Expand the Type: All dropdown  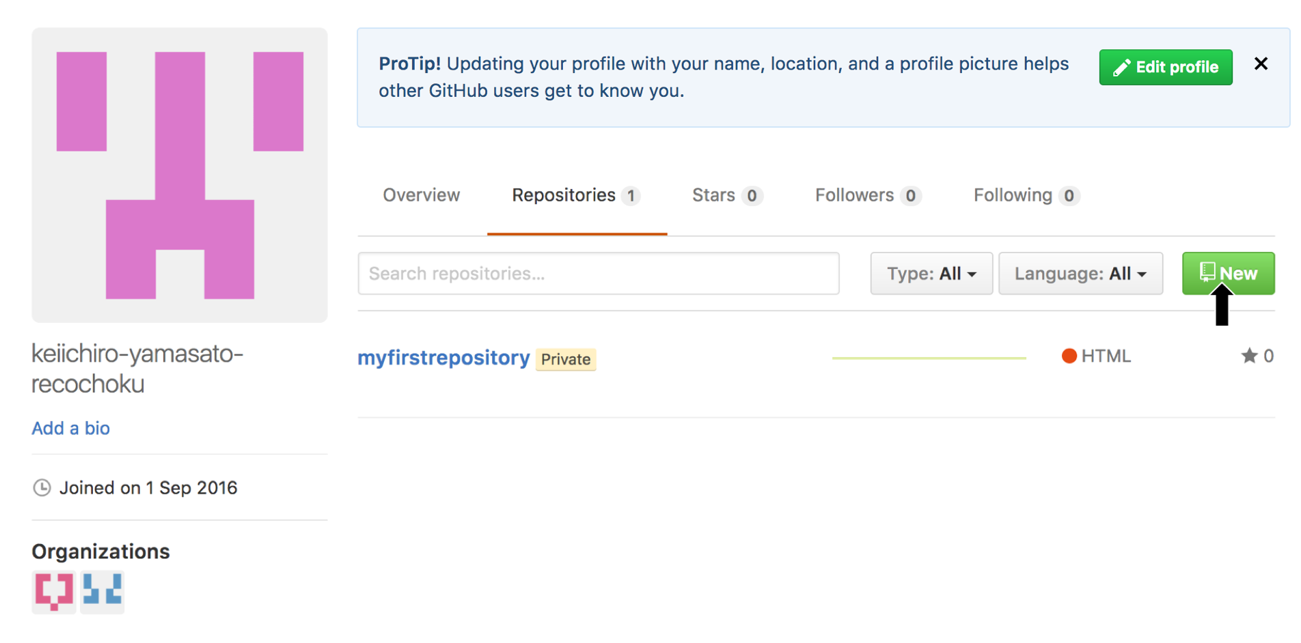[931, 274]
